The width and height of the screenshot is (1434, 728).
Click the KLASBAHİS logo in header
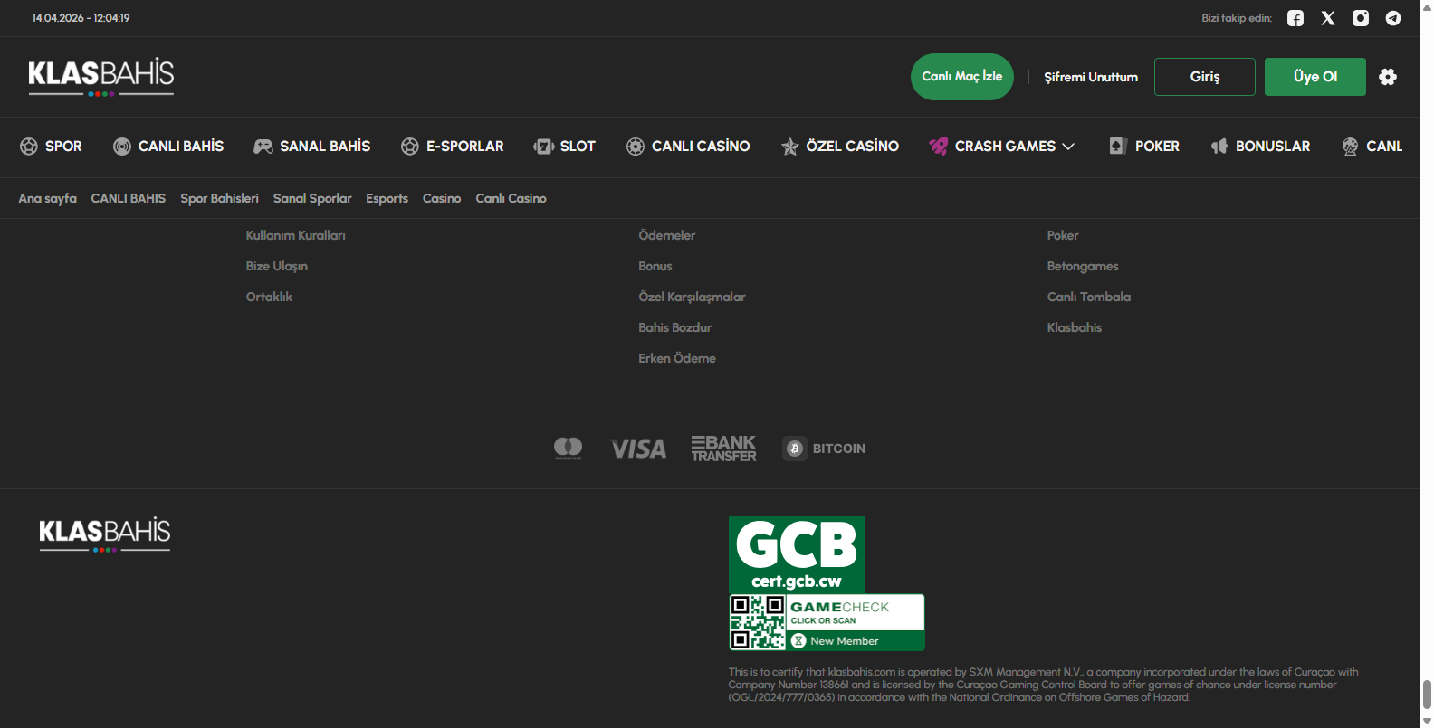100,77
